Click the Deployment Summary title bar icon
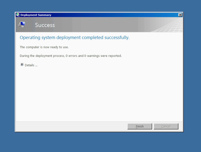The height and width of the screenshot is (152, 201). point(18,15)
